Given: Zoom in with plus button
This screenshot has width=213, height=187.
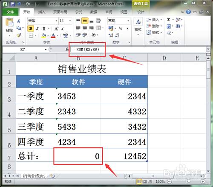Looking at the screenshot, I should 203,181.
